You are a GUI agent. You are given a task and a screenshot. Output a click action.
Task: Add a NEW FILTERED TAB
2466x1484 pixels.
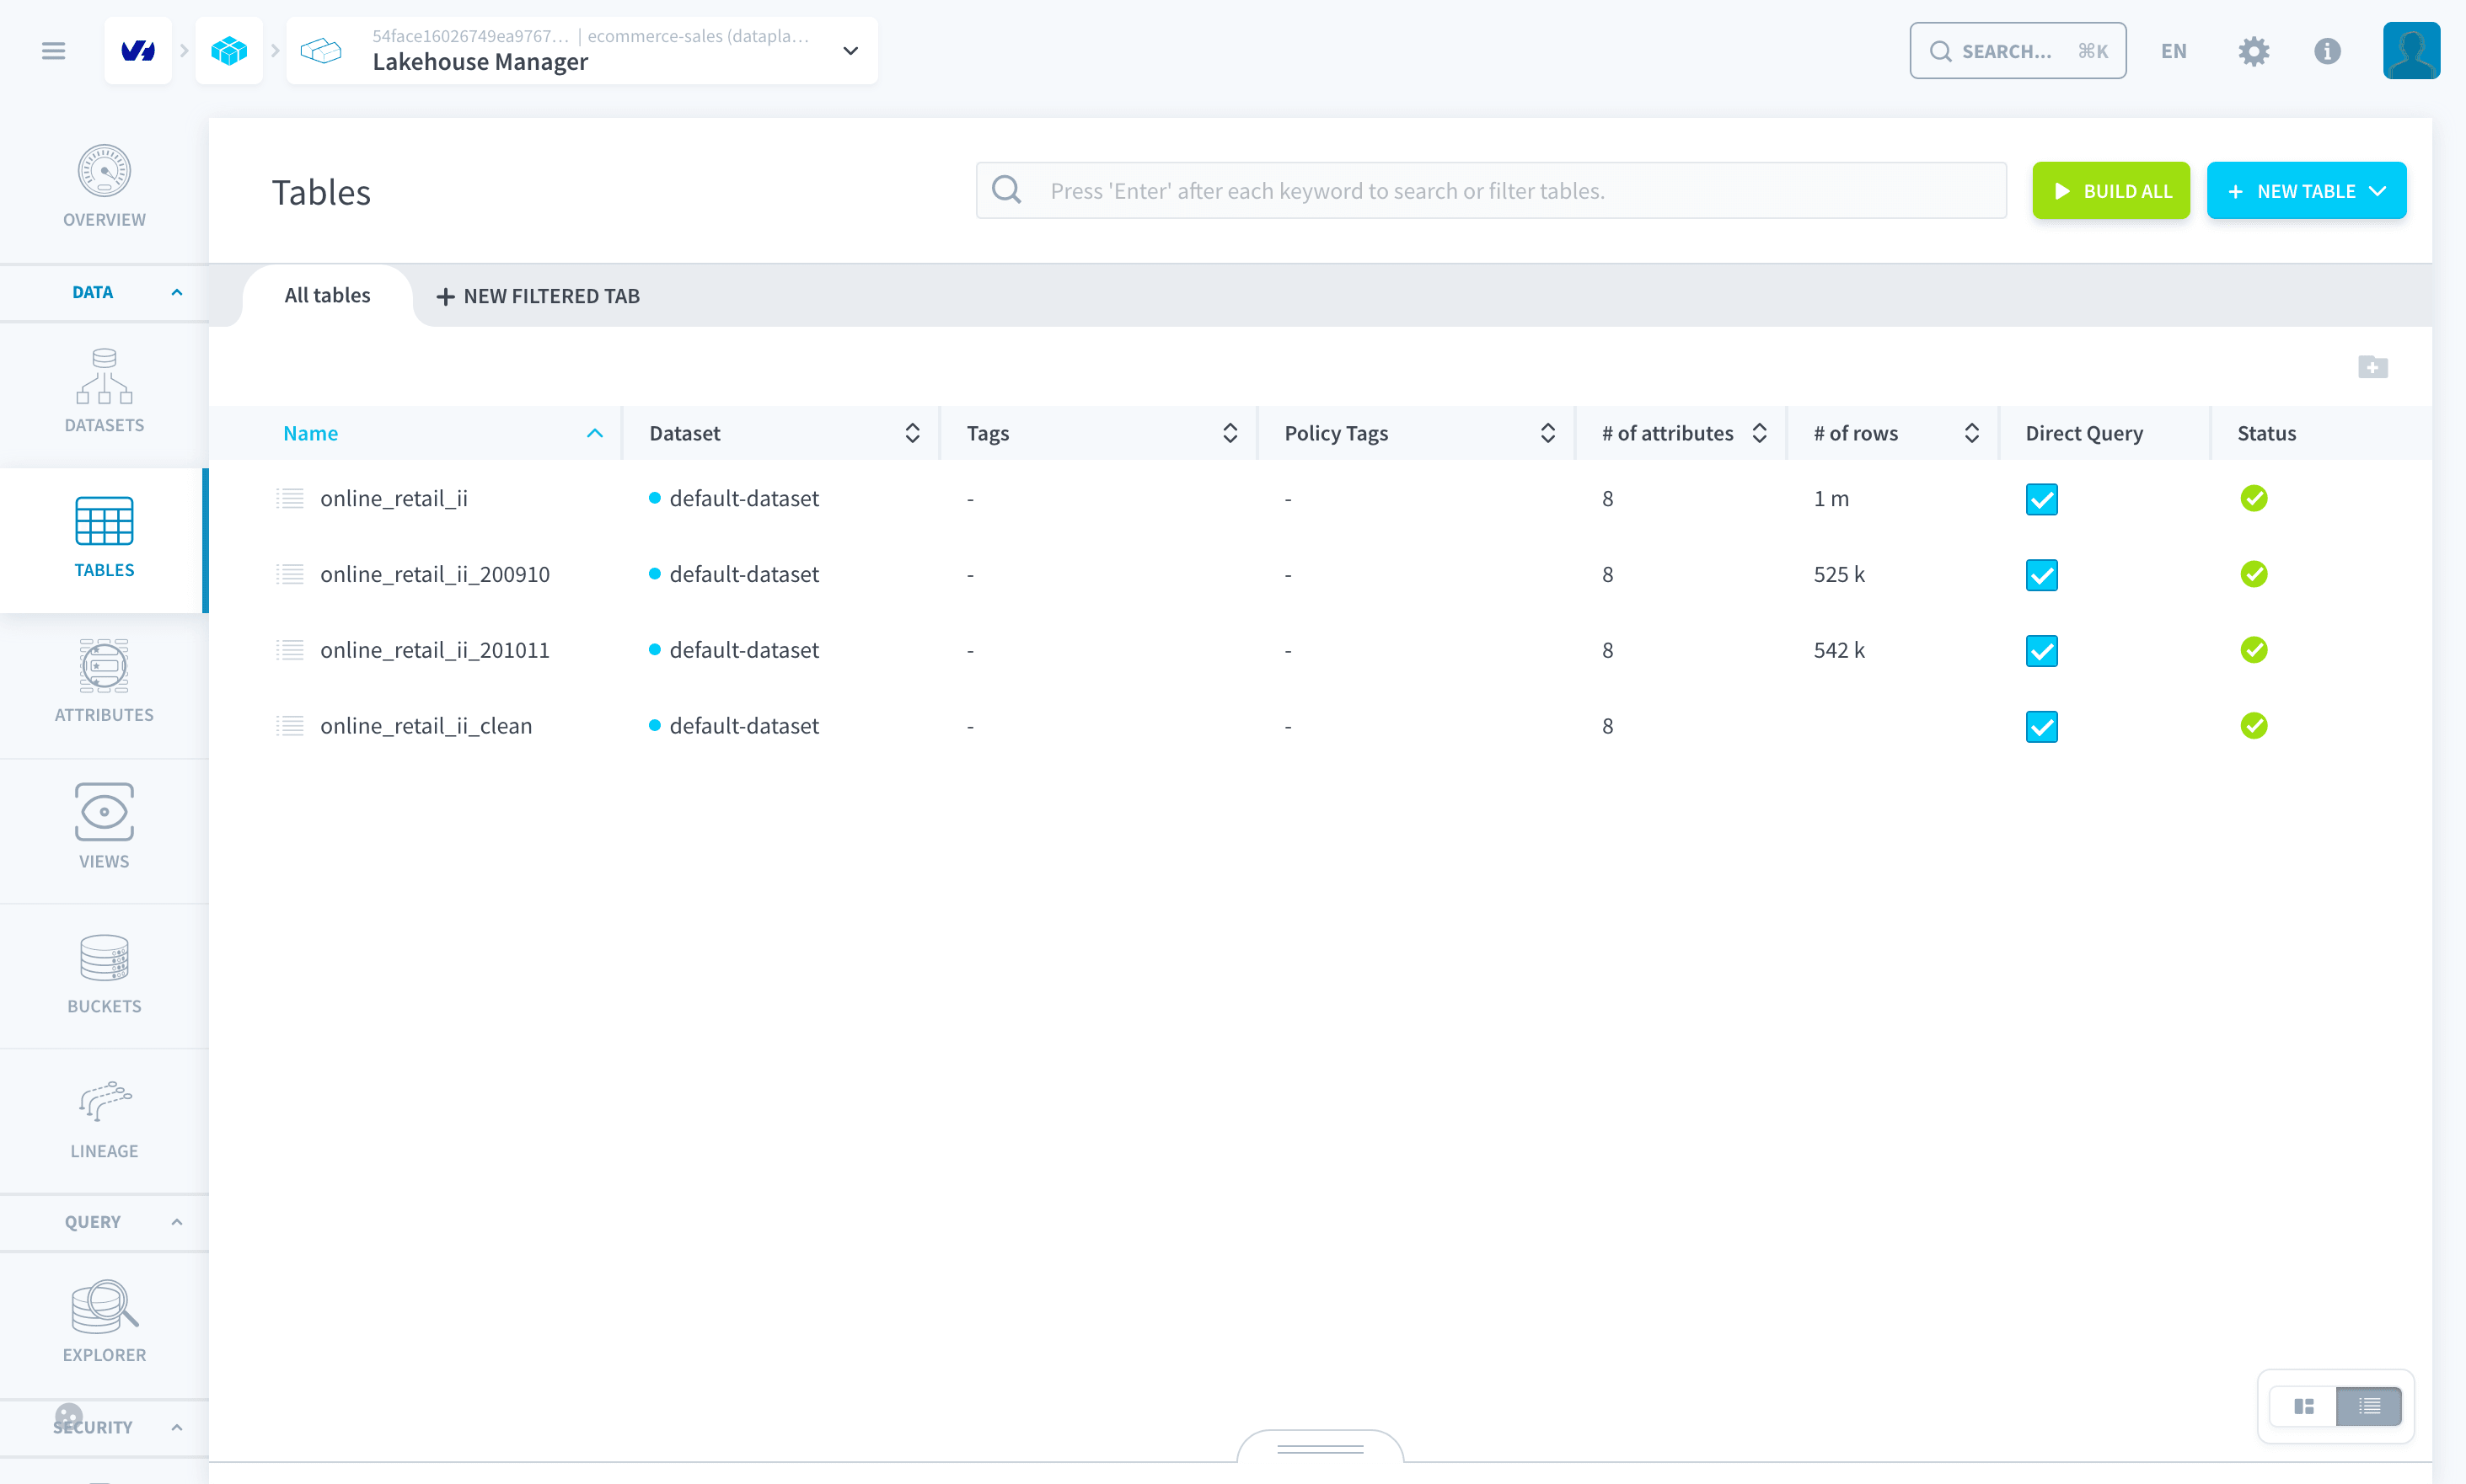click(x=537, y=296)
